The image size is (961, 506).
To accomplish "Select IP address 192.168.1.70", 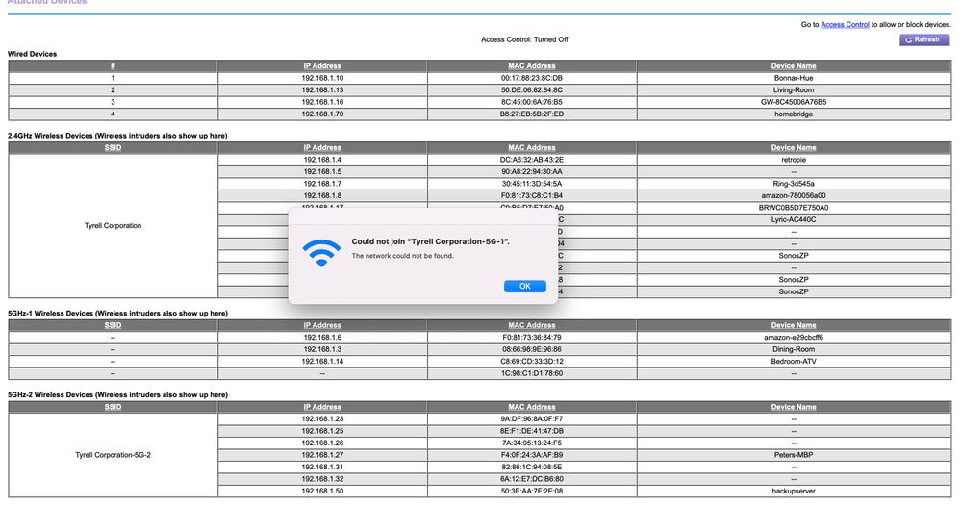I will pos(321,114).
